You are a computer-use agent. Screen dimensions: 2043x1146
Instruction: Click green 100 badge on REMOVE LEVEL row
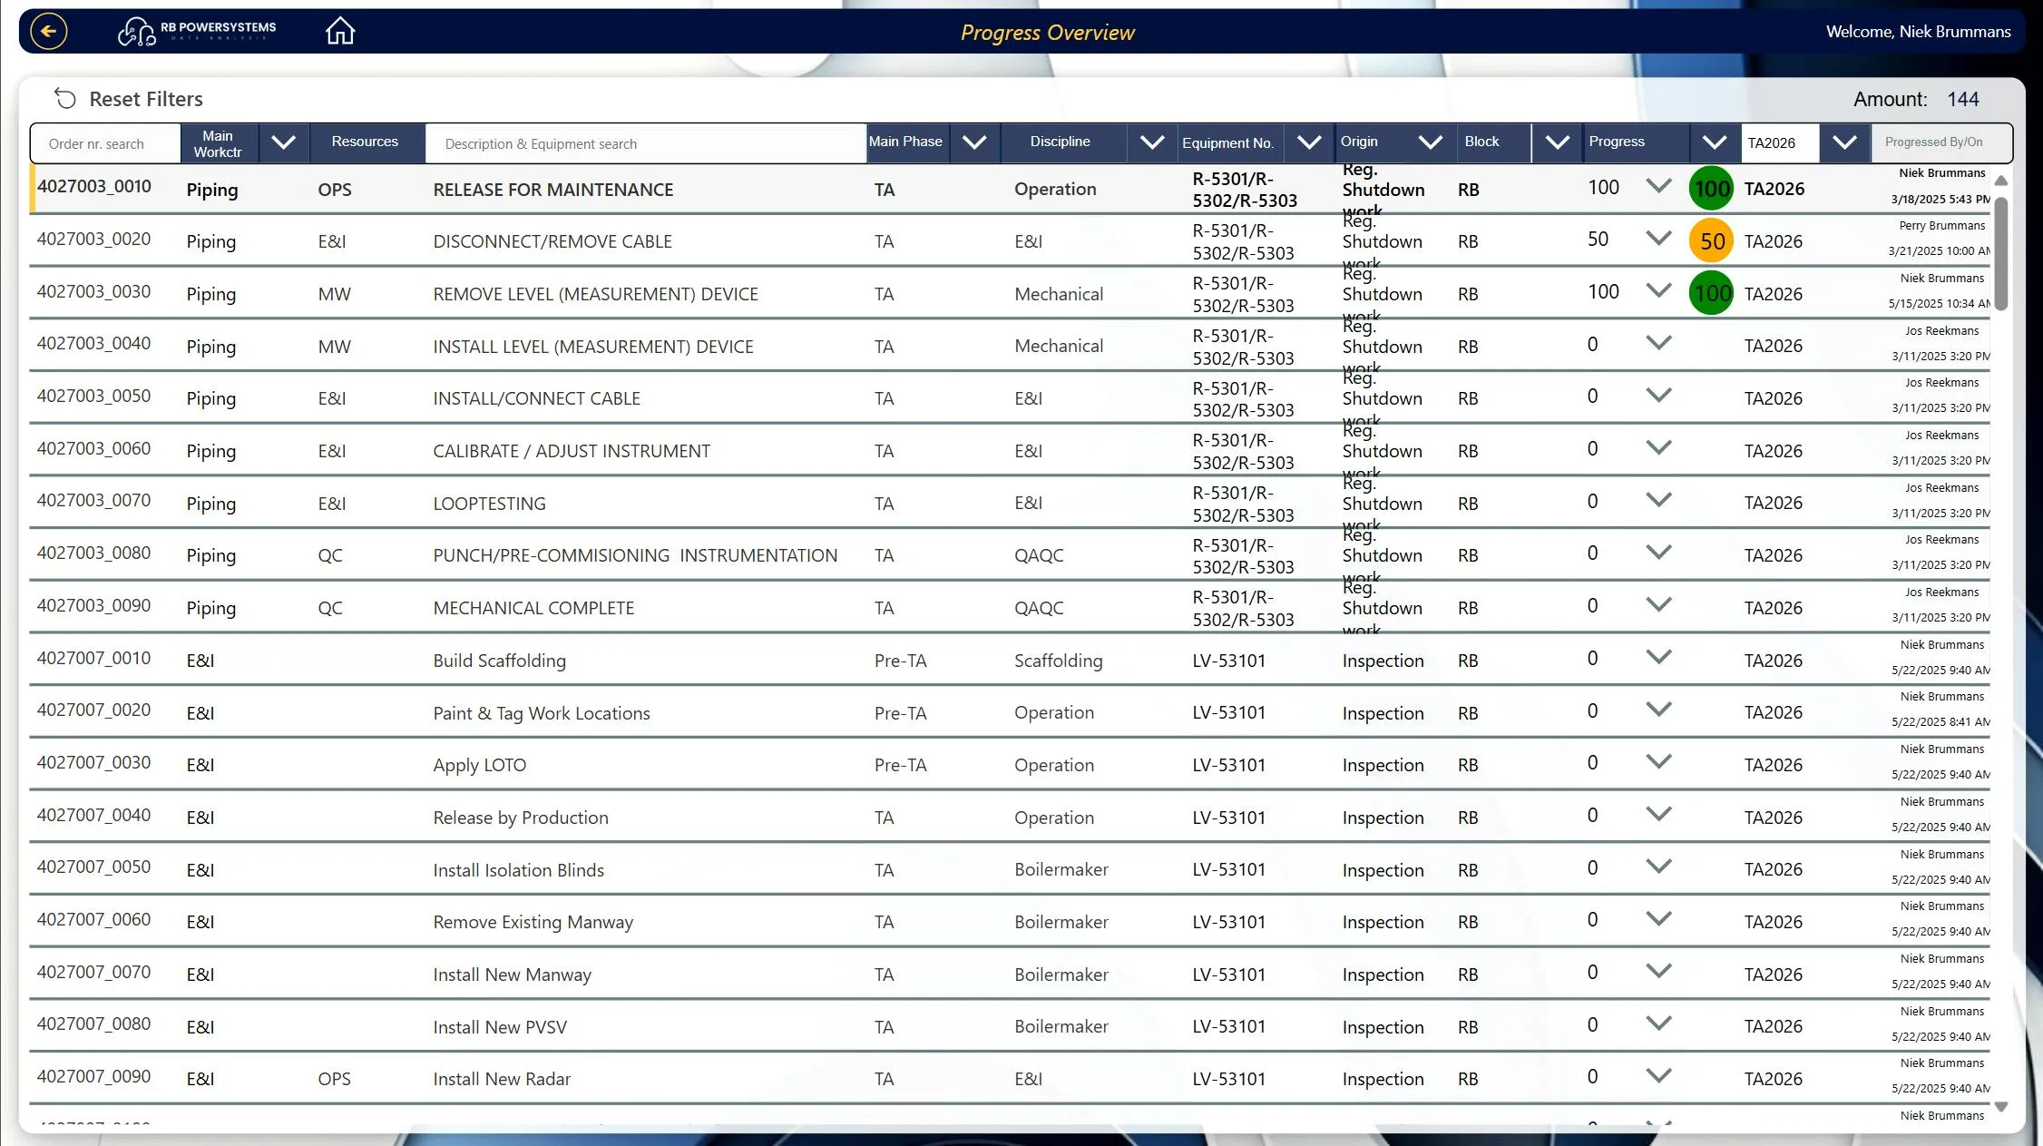[1712, 293]
